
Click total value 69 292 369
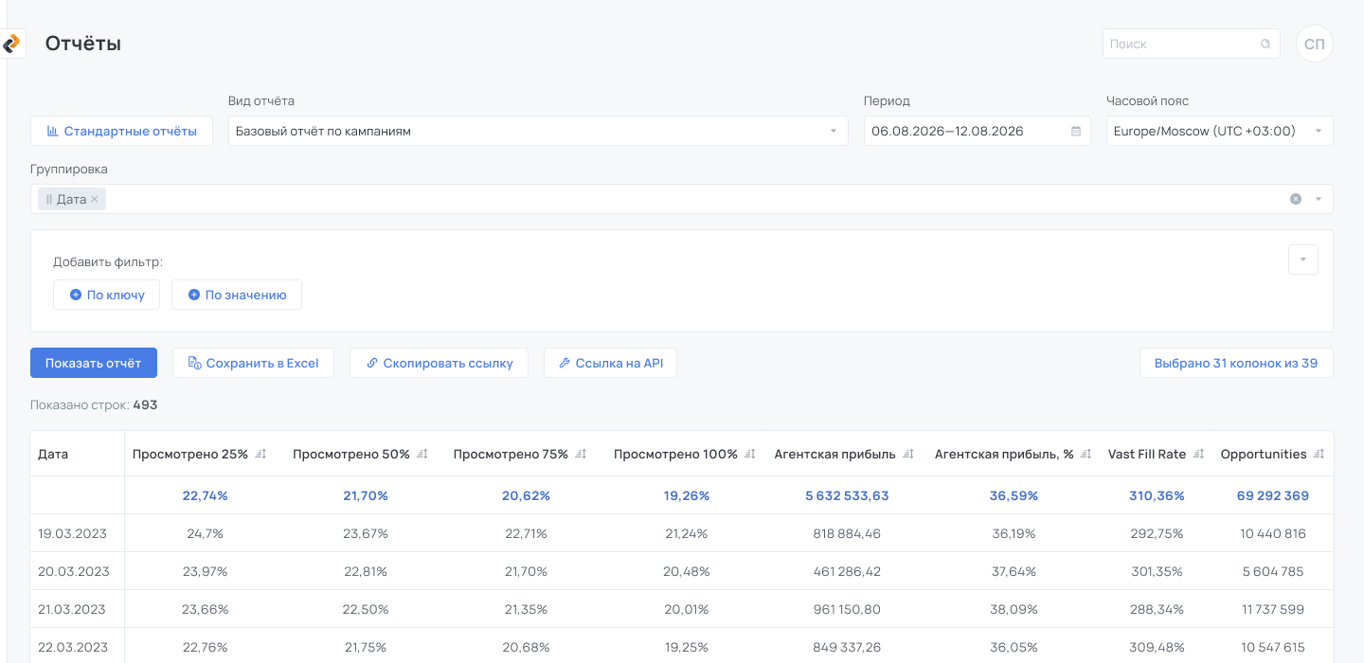click(x=1273, y=495)
